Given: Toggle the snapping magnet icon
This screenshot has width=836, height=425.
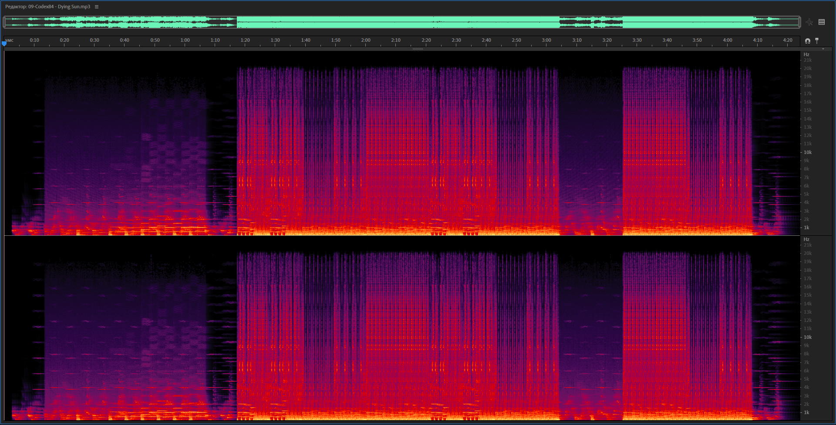Looking at the screenshot, I should pyautogui.click(x=808, y=41).
